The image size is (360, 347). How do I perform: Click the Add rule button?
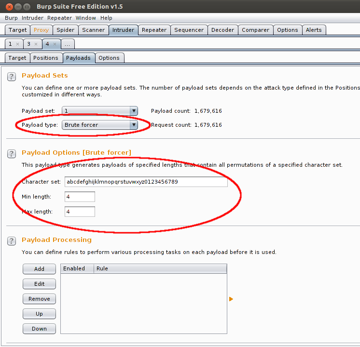[39, 269]
